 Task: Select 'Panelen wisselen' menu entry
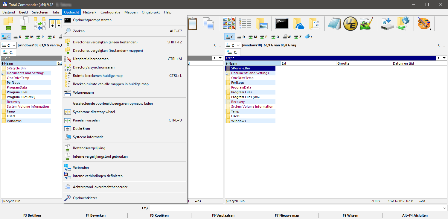(125, 120)
